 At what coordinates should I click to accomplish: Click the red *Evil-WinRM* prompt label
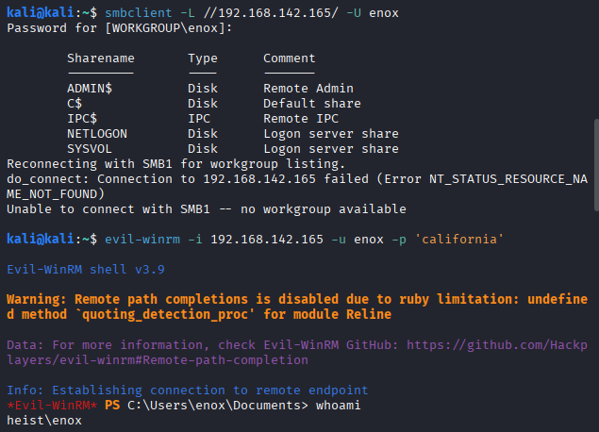pyautogui.click(x=48, y=406)
